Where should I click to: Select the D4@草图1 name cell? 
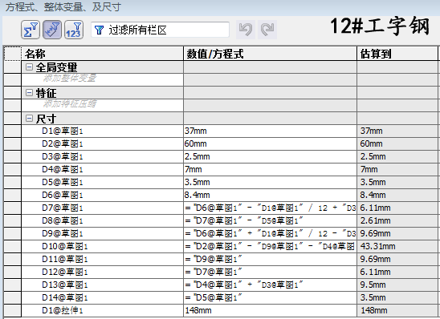(103, 170)
